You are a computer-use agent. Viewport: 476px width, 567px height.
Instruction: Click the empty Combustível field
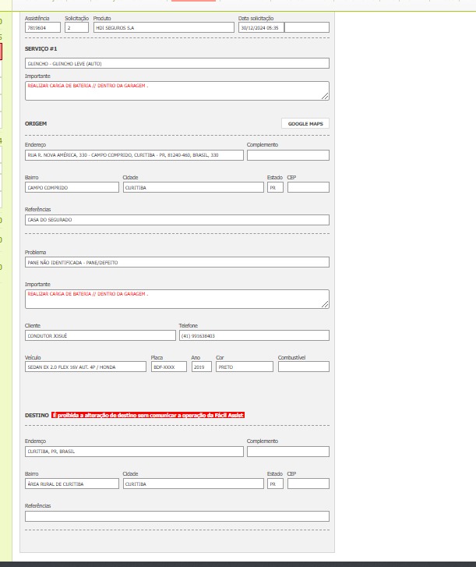pyautogui.click(x=304, y=367)
